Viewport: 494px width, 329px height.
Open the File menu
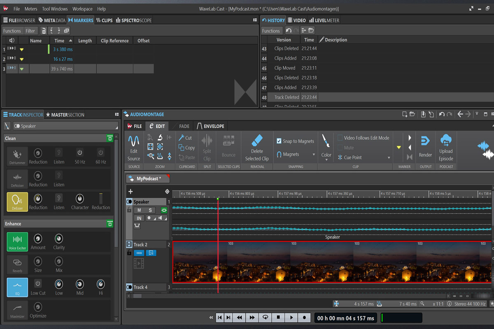point(16,9)
